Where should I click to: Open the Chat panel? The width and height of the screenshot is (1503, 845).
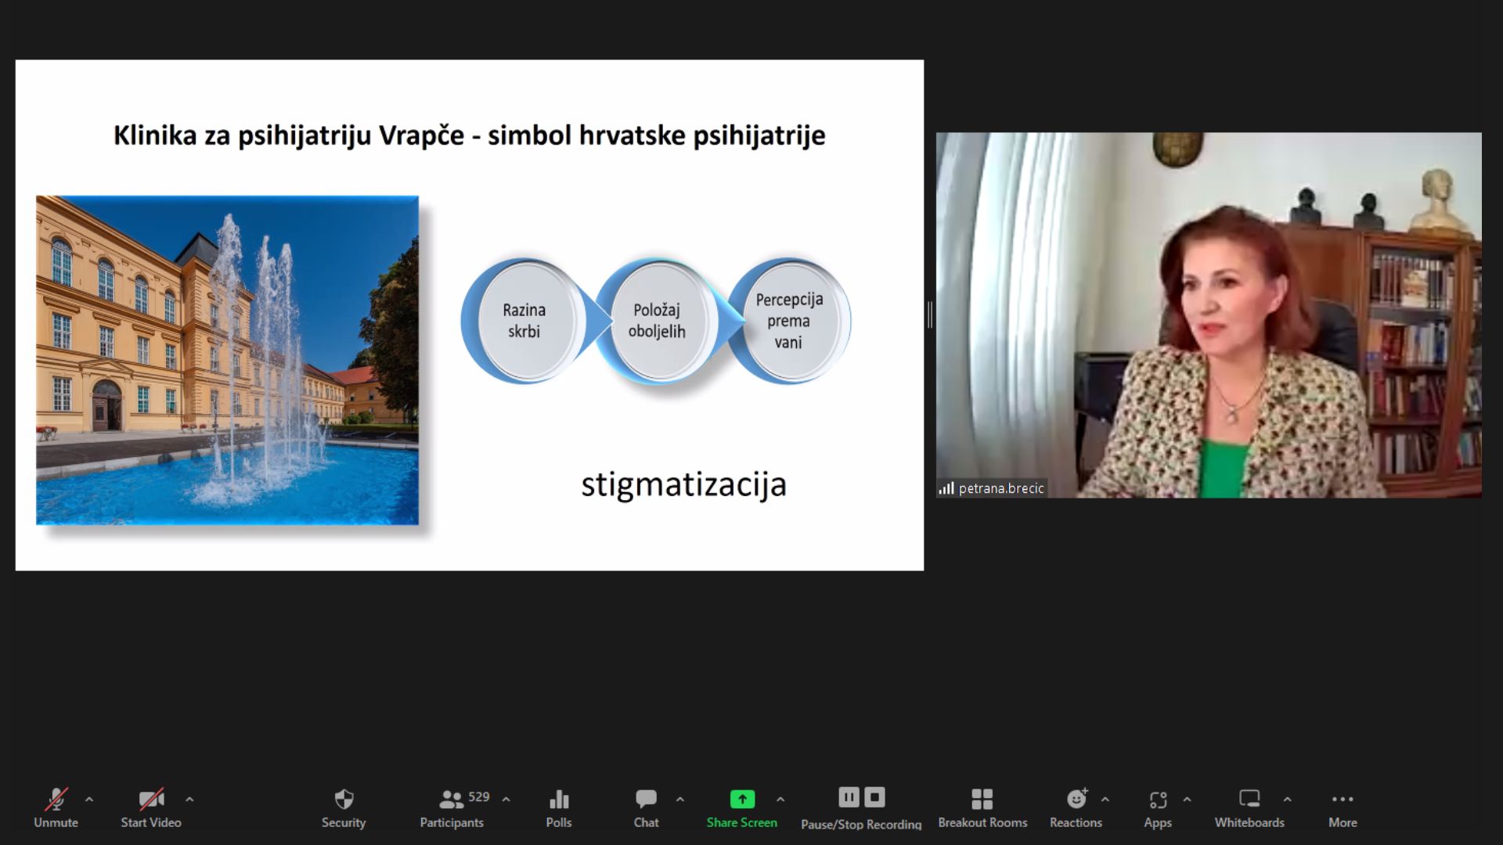pos(646,799)
